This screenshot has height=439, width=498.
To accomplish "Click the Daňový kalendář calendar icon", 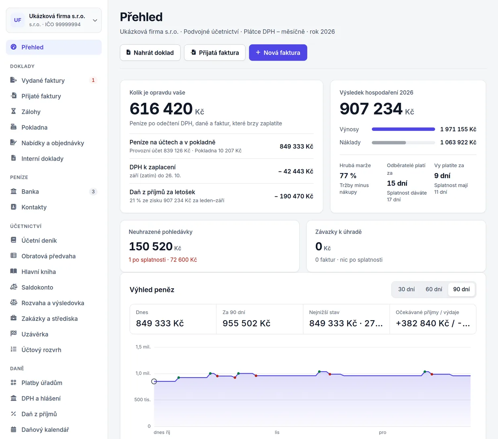I will coord(14,429).
